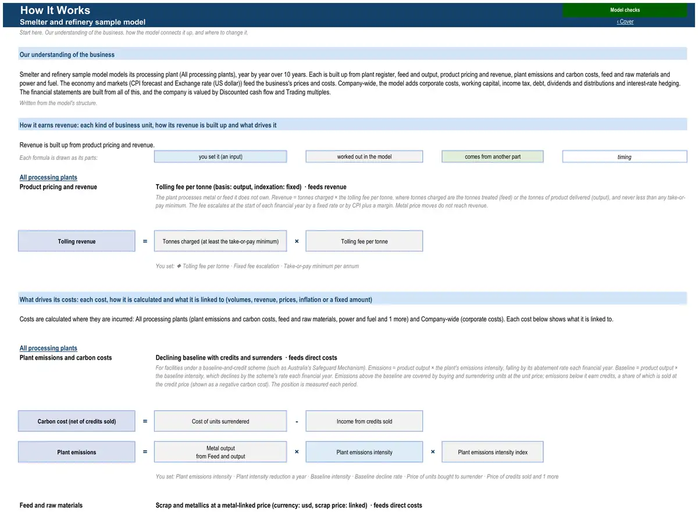Open All processing plants link above Plant emissions
Screen dimensions: 698x512
point(48,349)
